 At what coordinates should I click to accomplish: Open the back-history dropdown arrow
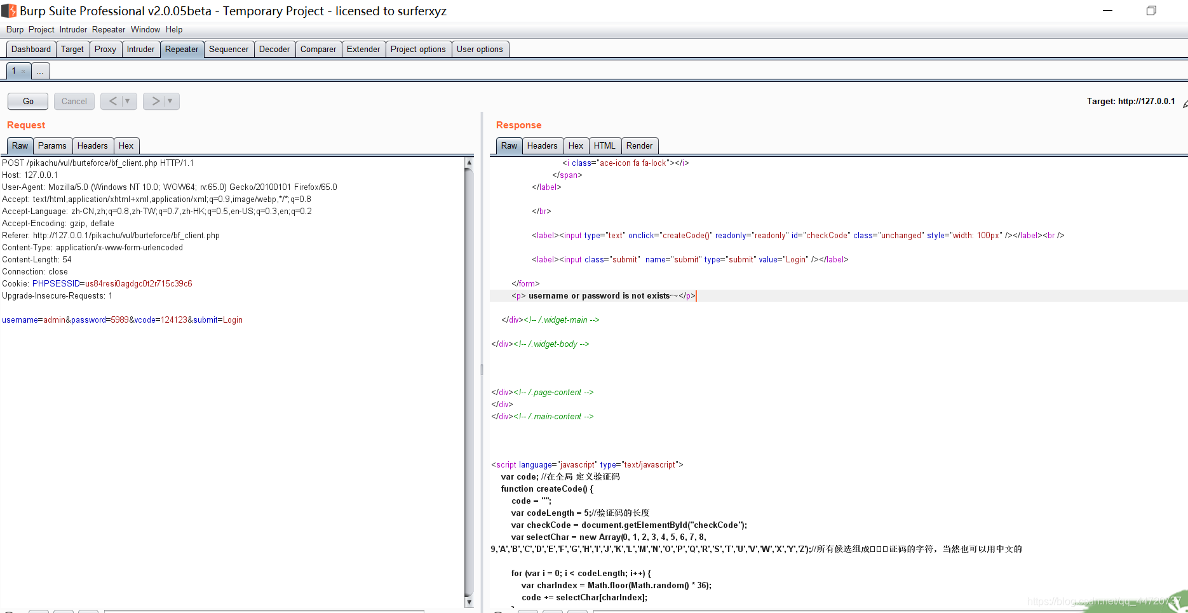point(128,101)
